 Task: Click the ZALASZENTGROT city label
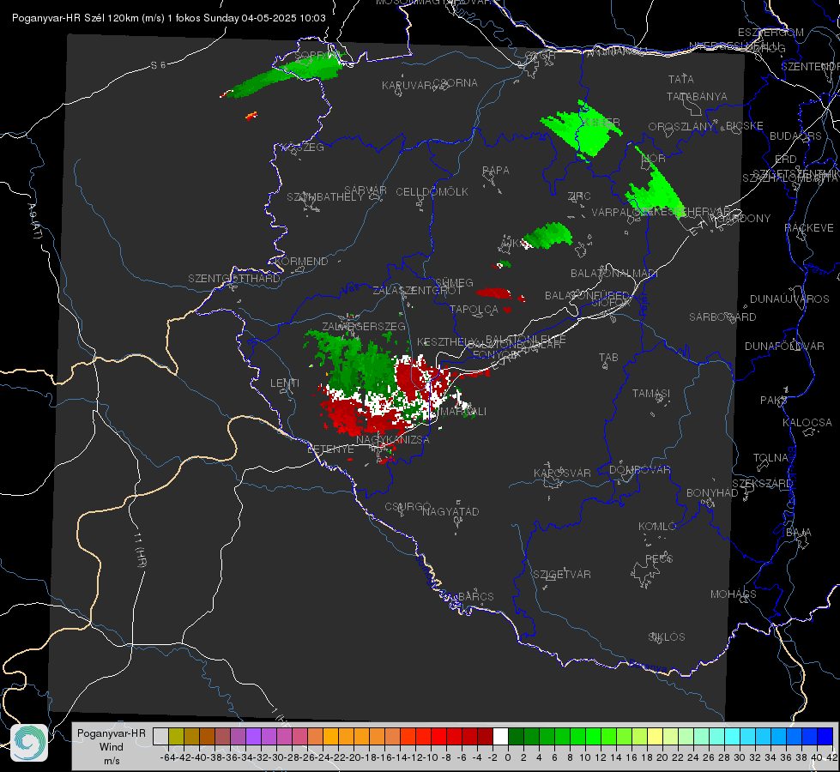[417, 291]
